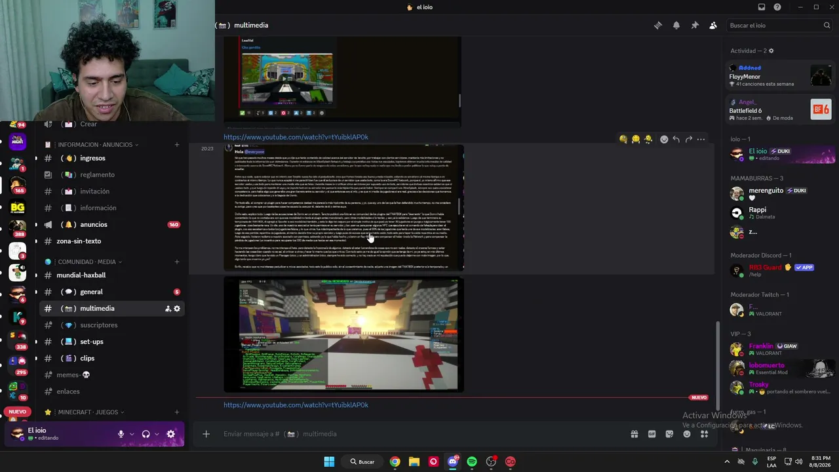Open the GIF picker
Viewport: 839px width, 472px height.
[x=652, y=434]
